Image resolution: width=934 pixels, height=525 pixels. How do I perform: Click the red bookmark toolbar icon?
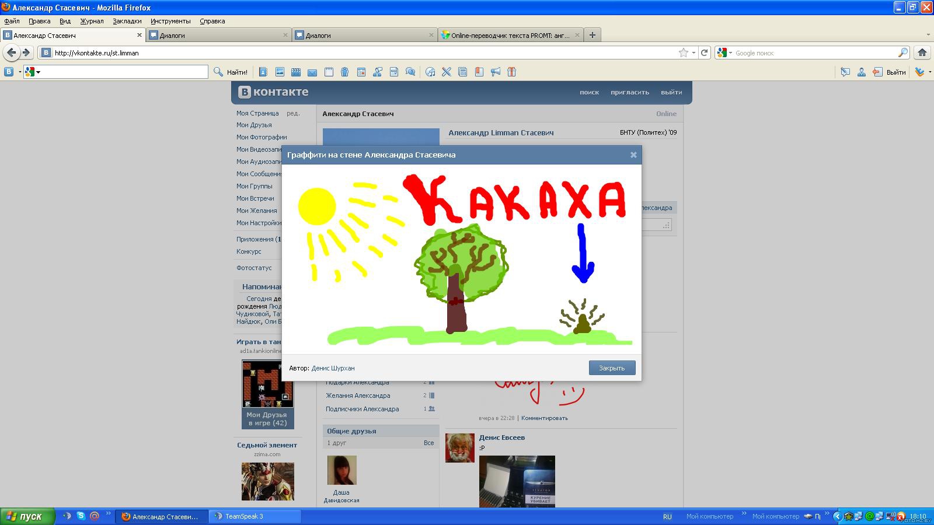point(479,72)
